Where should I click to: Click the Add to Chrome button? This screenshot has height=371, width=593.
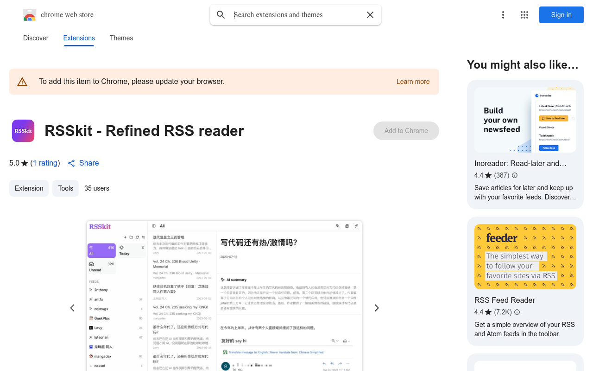(x=406, y=131)
